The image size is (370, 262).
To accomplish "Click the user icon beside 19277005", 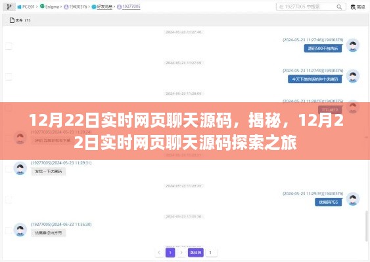I will click(x=120, y=7).
